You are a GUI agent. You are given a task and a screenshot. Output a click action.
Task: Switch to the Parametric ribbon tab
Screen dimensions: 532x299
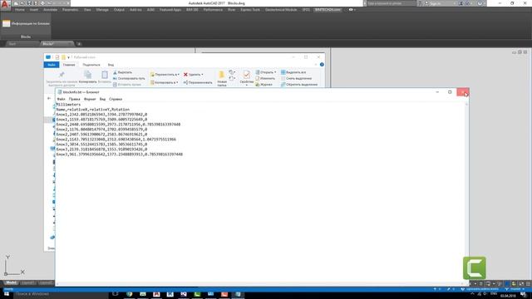70,10
